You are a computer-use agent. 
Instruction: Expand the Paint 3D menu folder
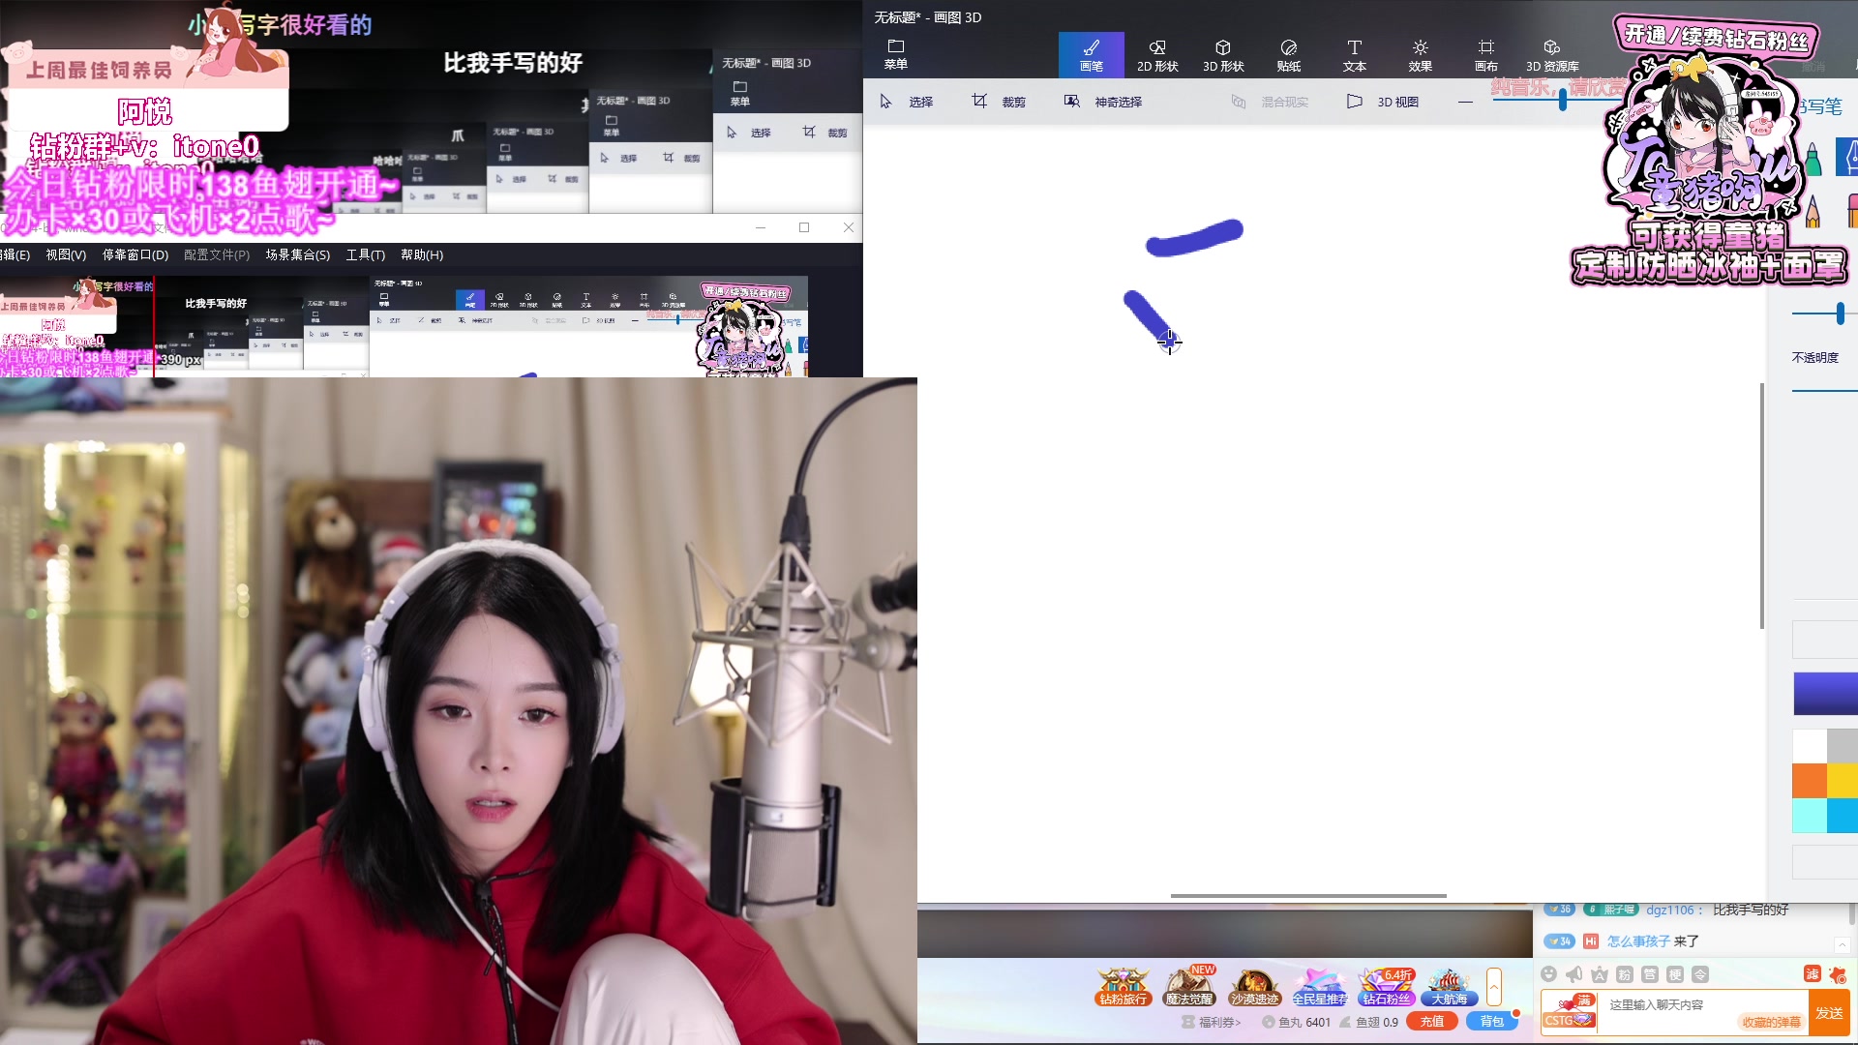[x=895, y=53]
